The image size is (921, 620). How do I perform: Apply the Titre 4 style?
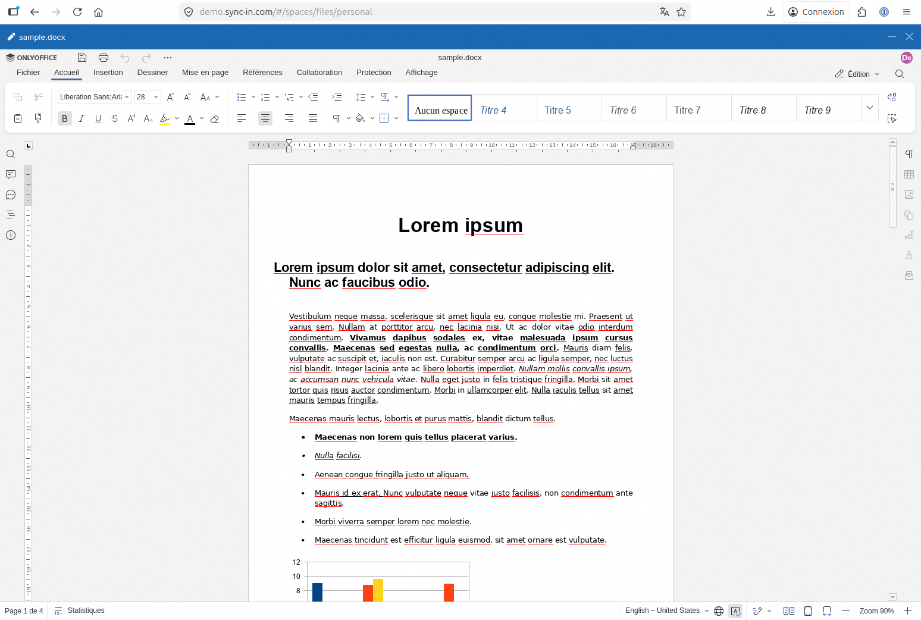505,108
